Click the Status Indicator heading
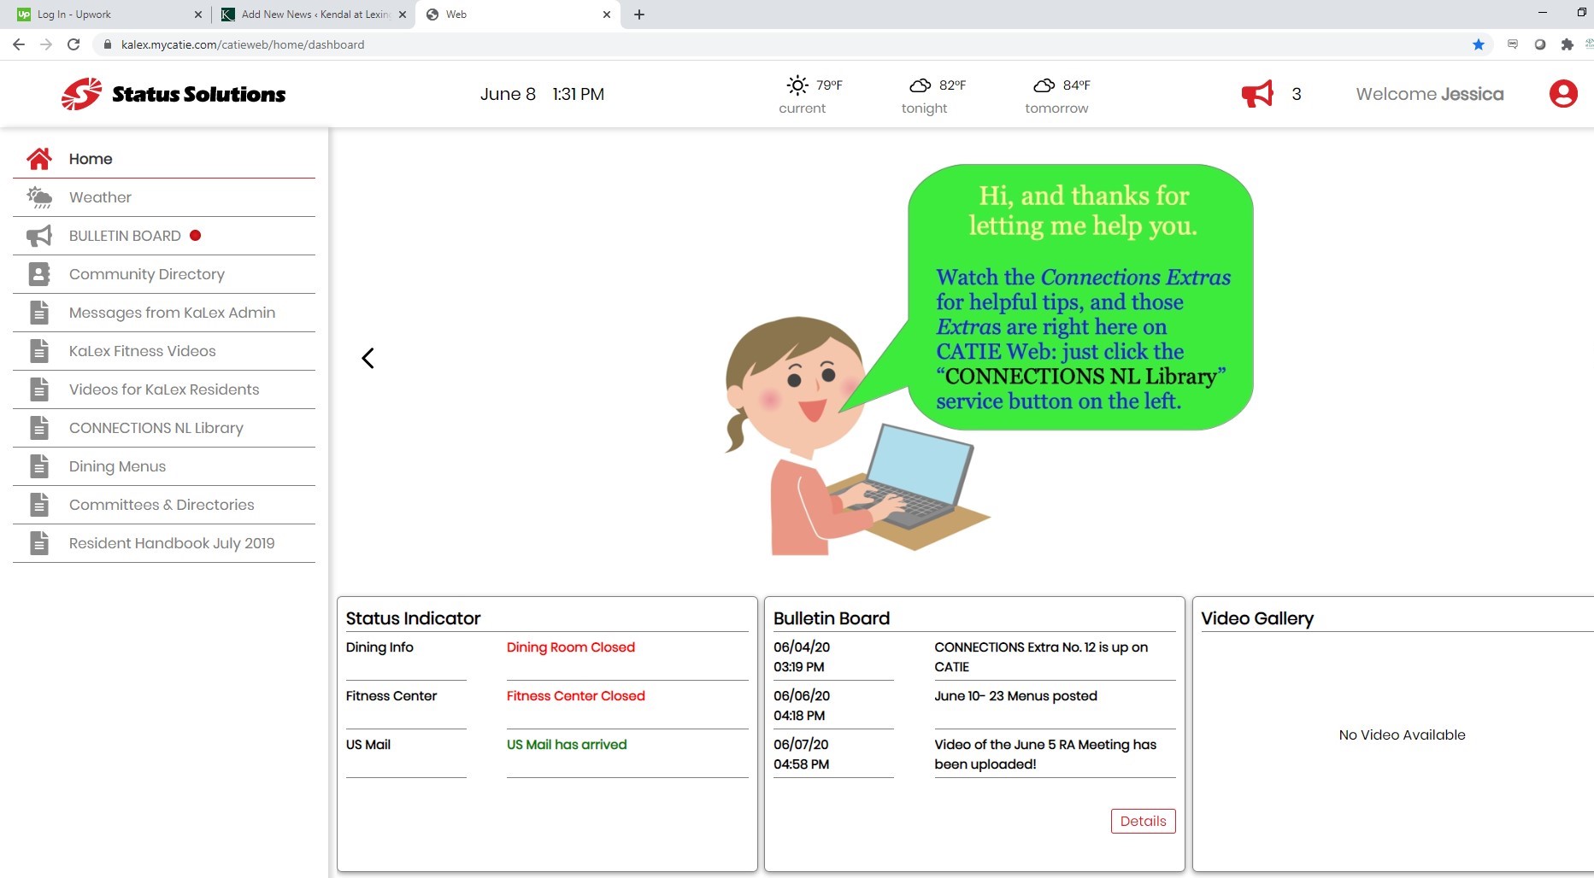1594x878 pixels. (413, 618)
